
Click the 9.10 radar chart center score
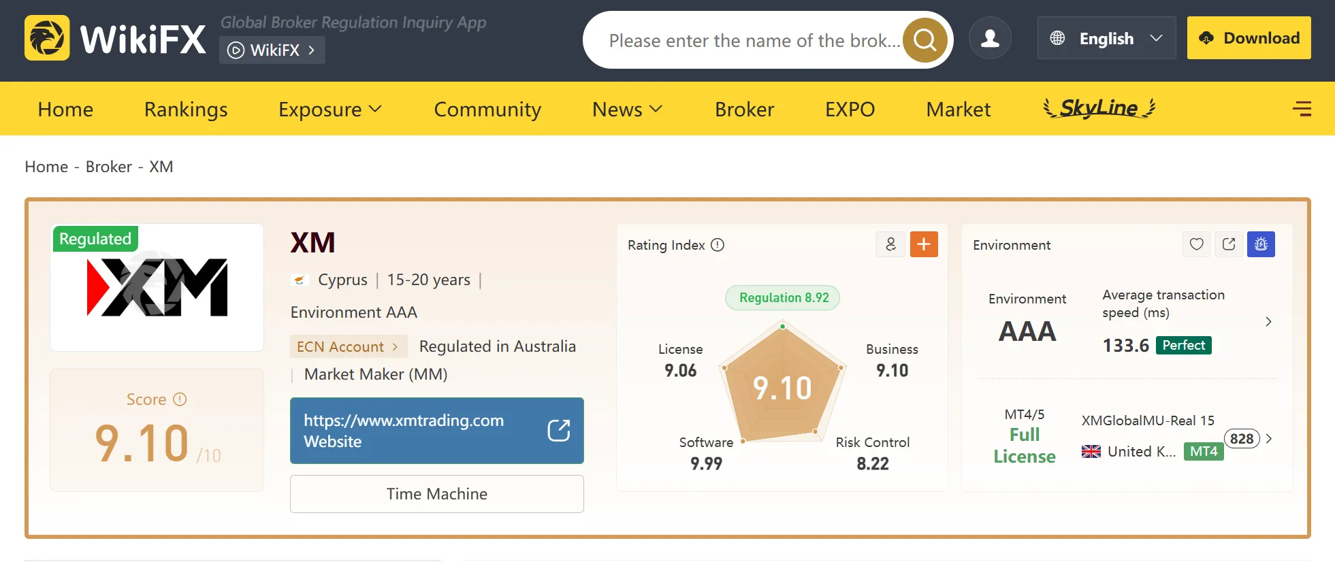click(782, 389)
